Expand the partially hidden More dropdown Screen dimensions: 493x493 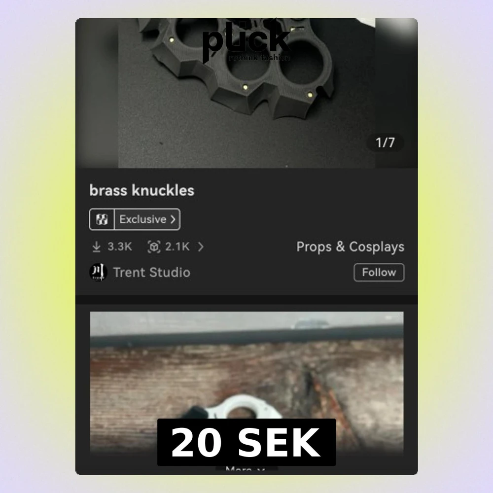point(246,469)
